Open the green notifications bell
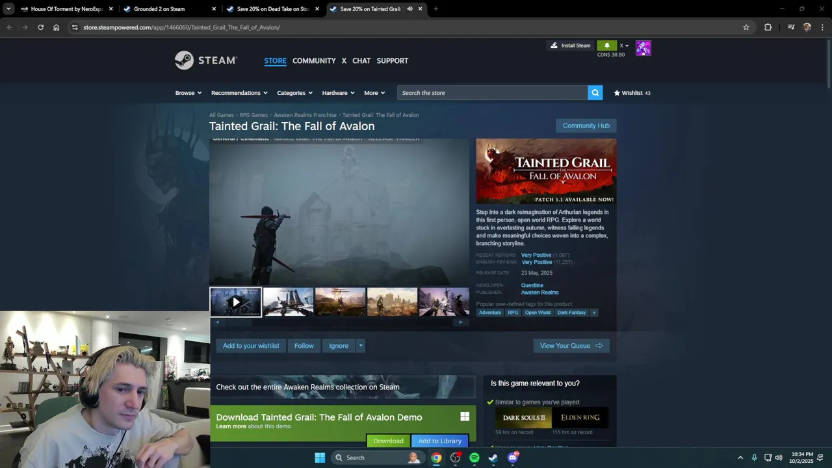 point(606,45)
